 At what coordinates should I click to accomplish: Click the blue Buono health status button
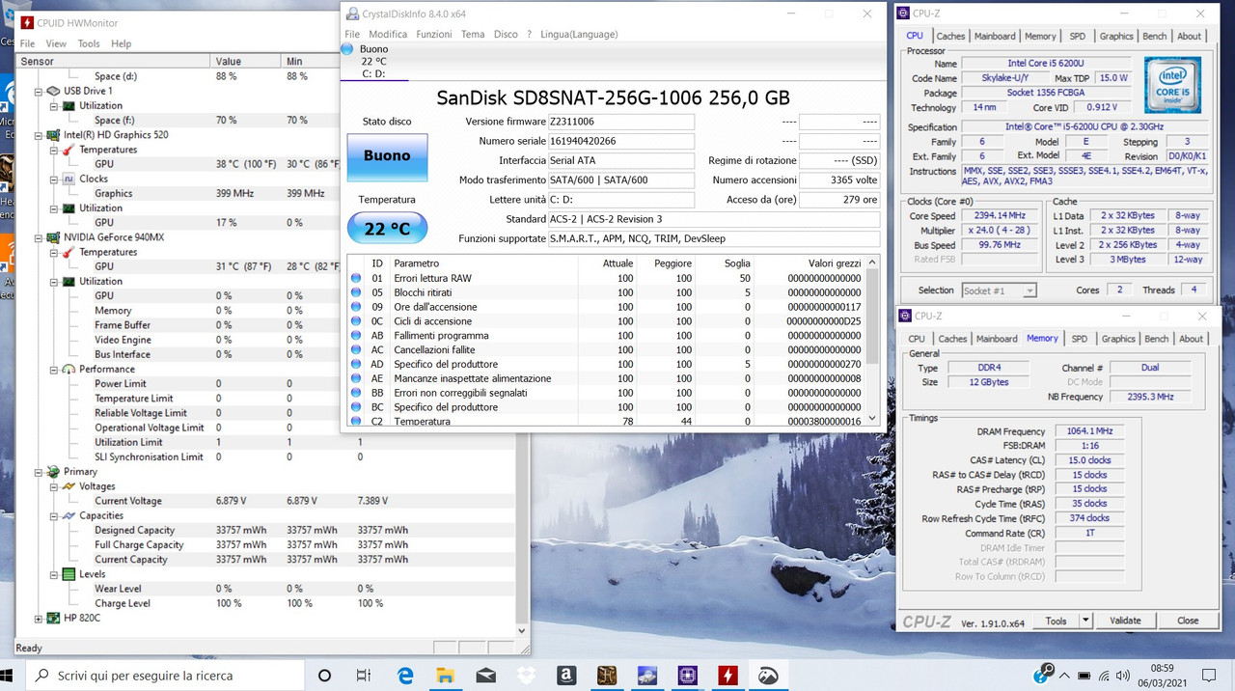(387, 156)
